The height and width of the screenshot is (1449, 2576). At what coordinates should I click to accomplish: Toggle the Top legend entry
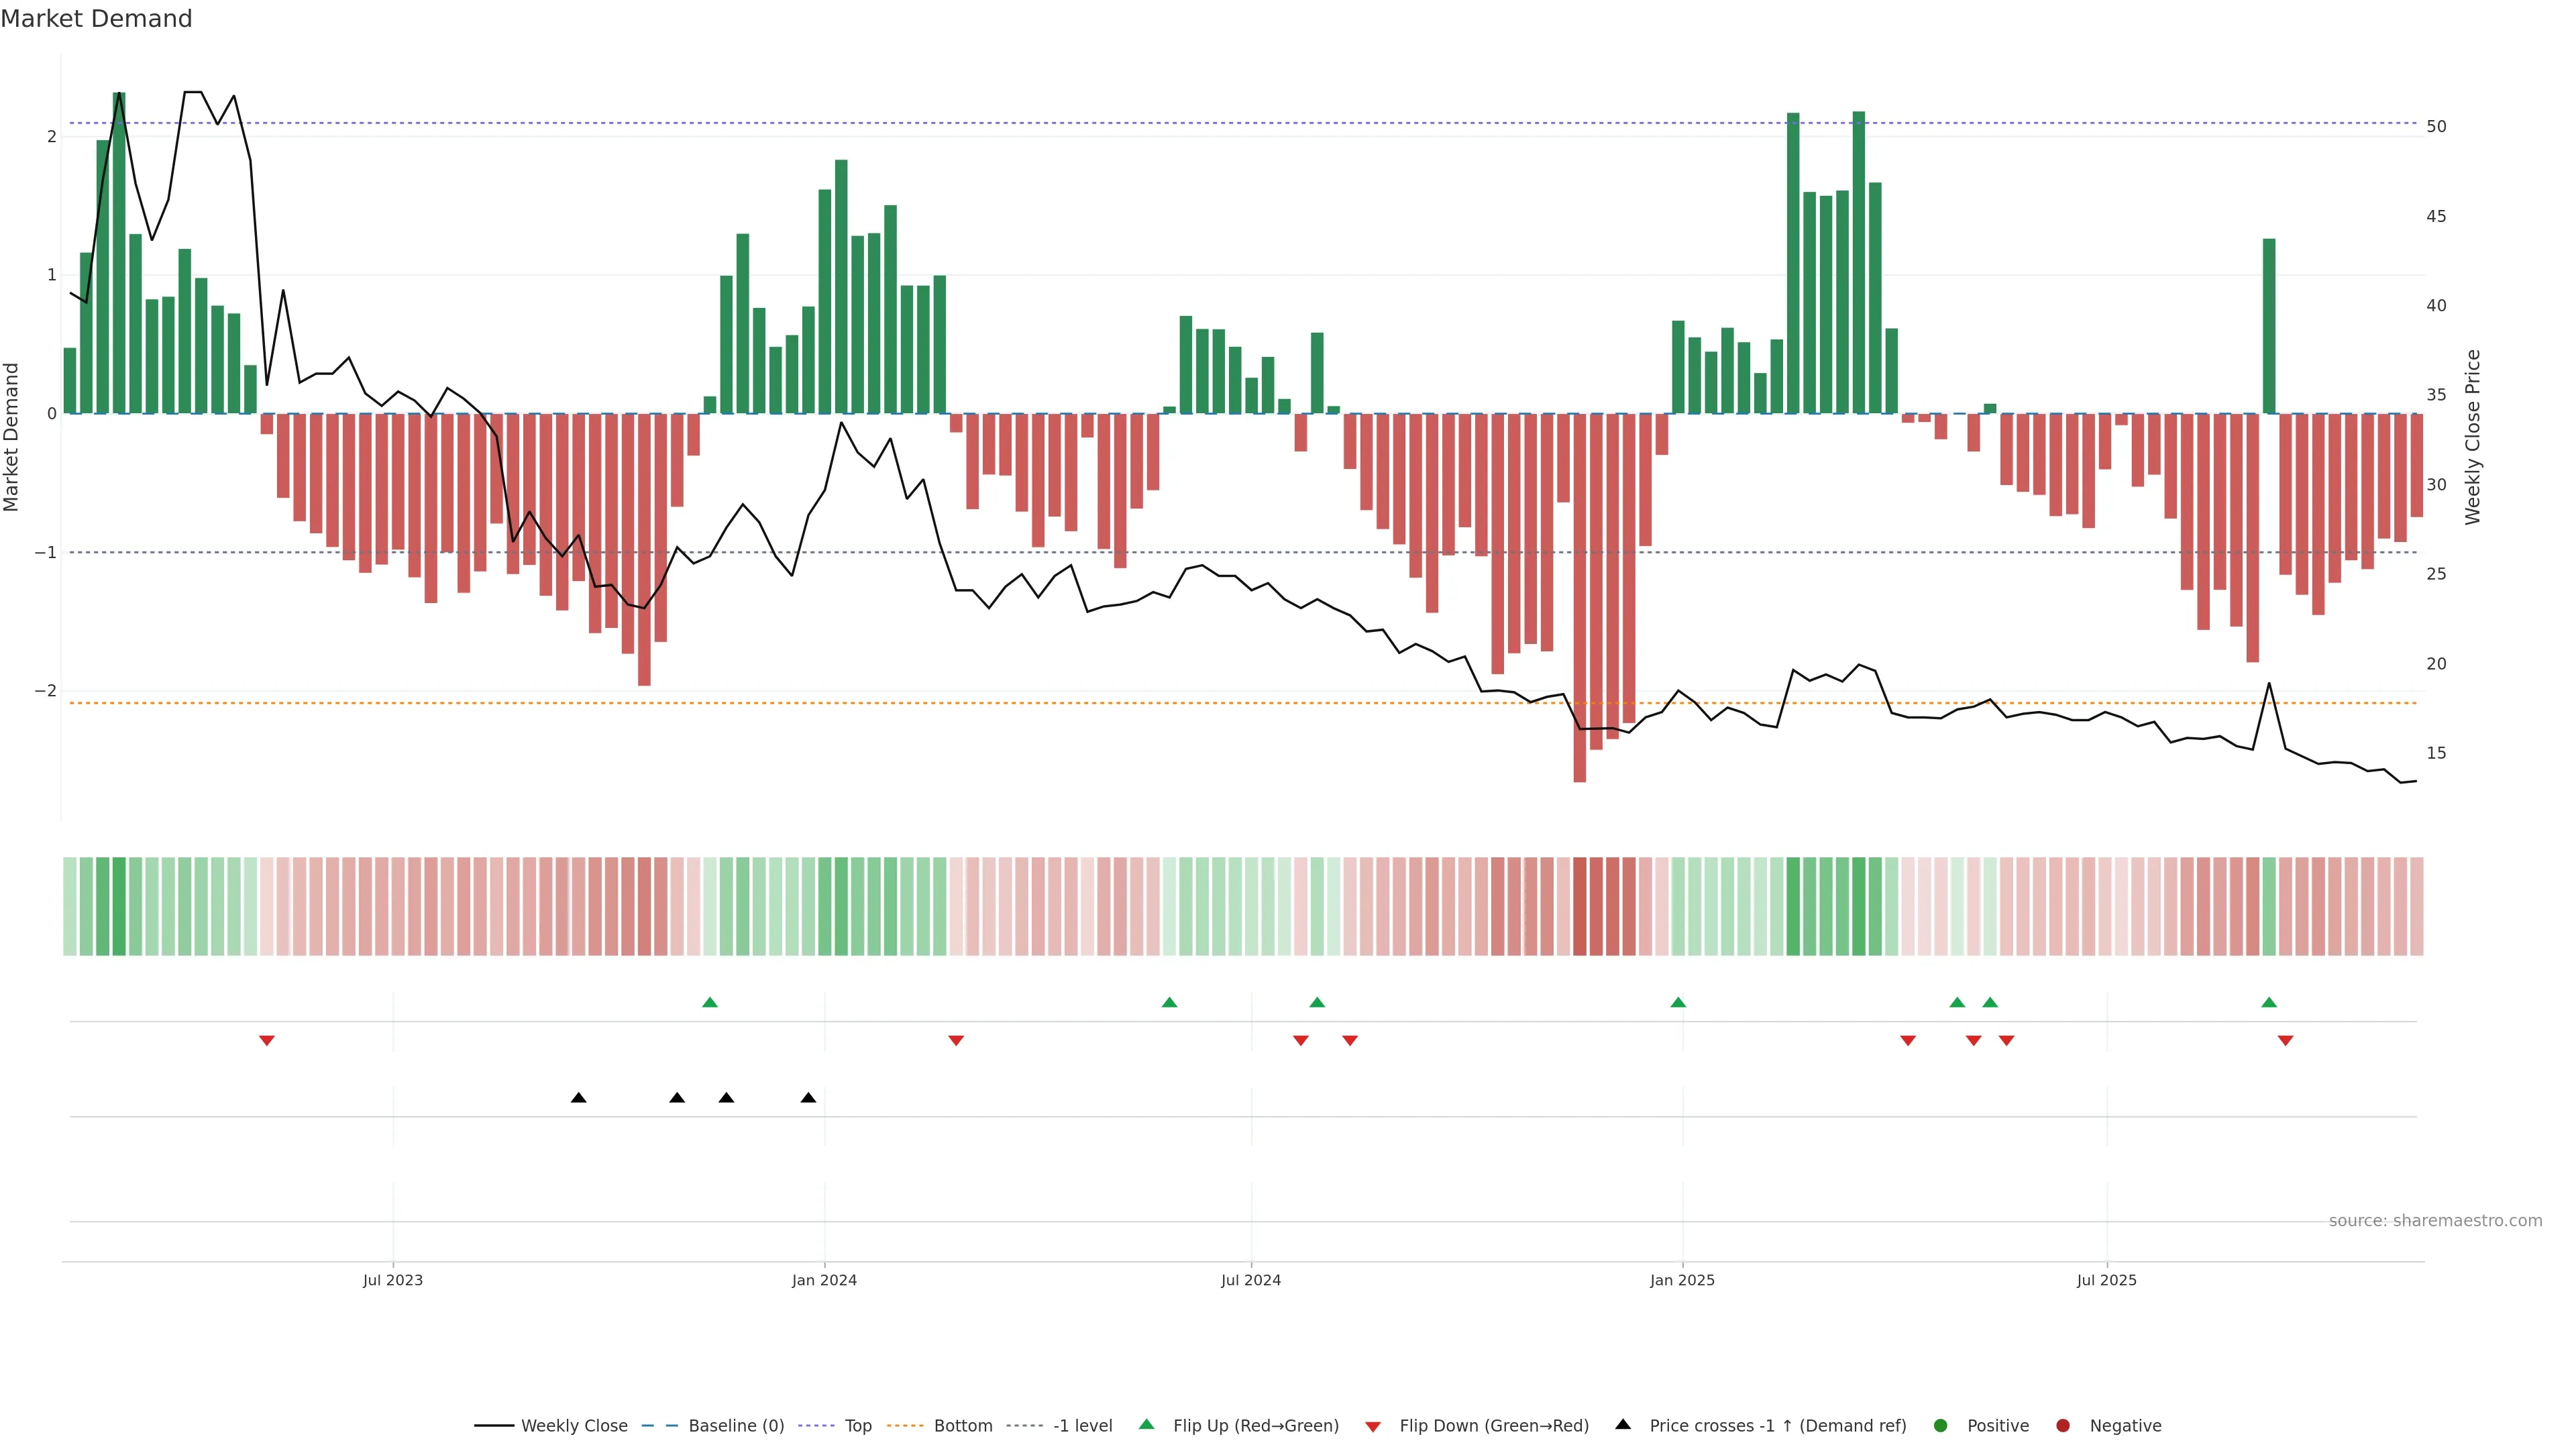857,1426
